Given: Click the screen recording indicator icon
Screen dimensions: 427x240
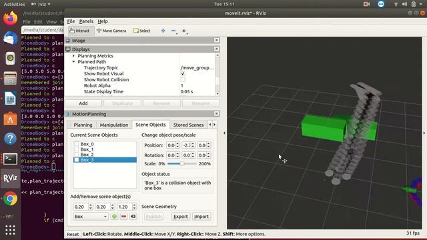Looking at the screenshot, I should point(366,4).
